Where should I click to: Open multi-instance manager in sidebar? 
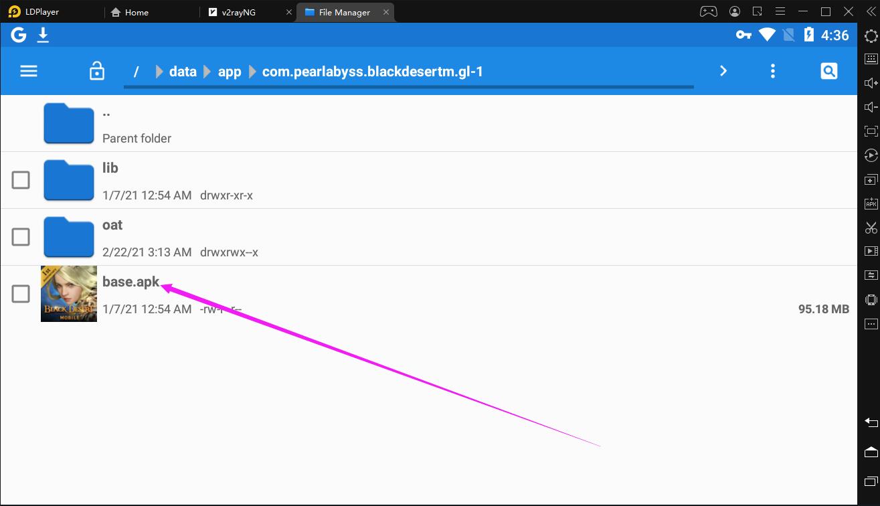click(871, 179)
